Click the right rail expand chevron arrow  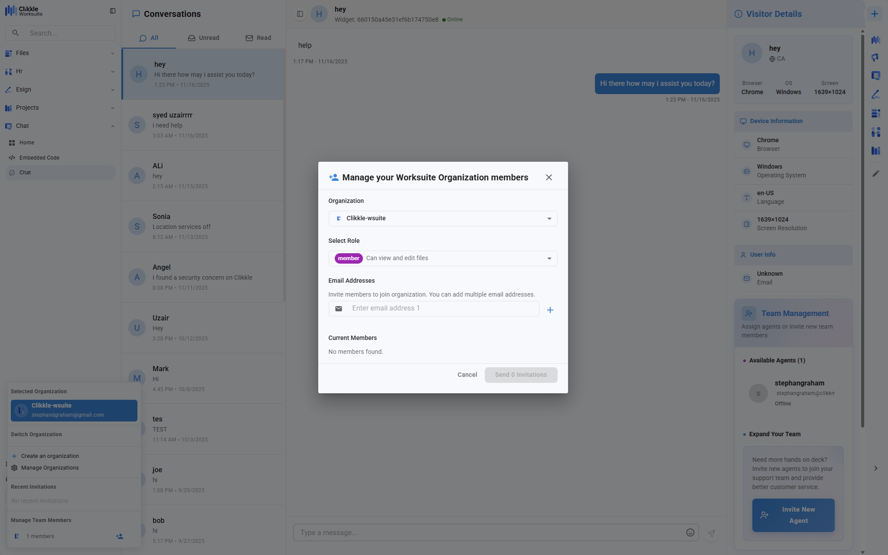pyautogui.click(x=875, y=468)
